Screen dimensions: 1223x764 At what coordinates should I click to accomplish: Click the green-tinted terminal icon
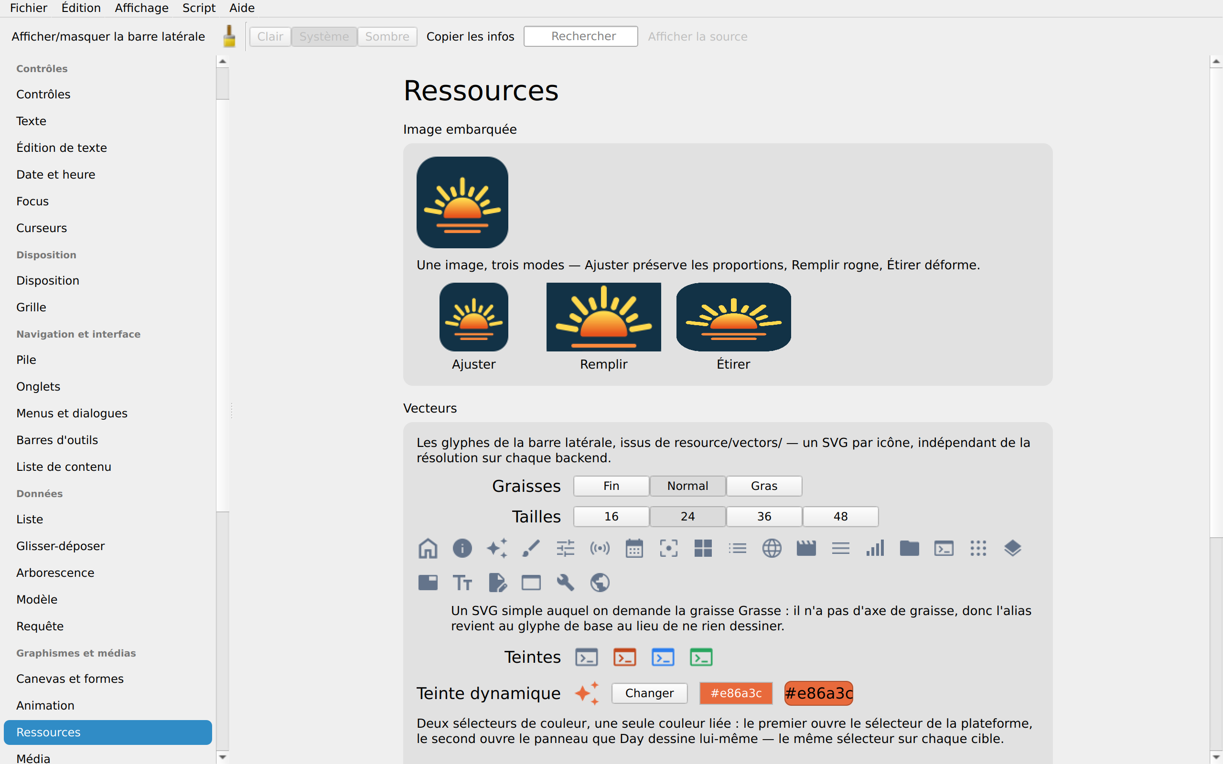[x=701, y=658]
